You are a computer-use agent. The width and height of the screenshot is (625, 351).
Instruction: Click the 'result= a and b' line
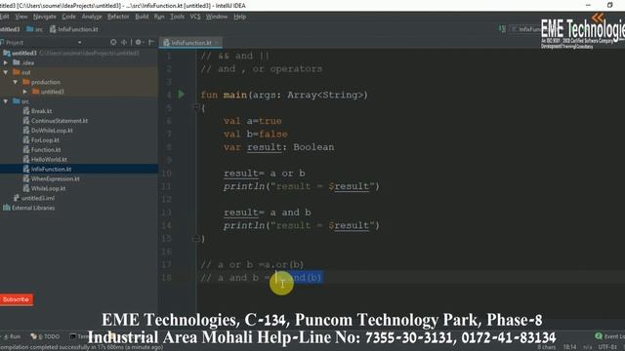(267, 213)
